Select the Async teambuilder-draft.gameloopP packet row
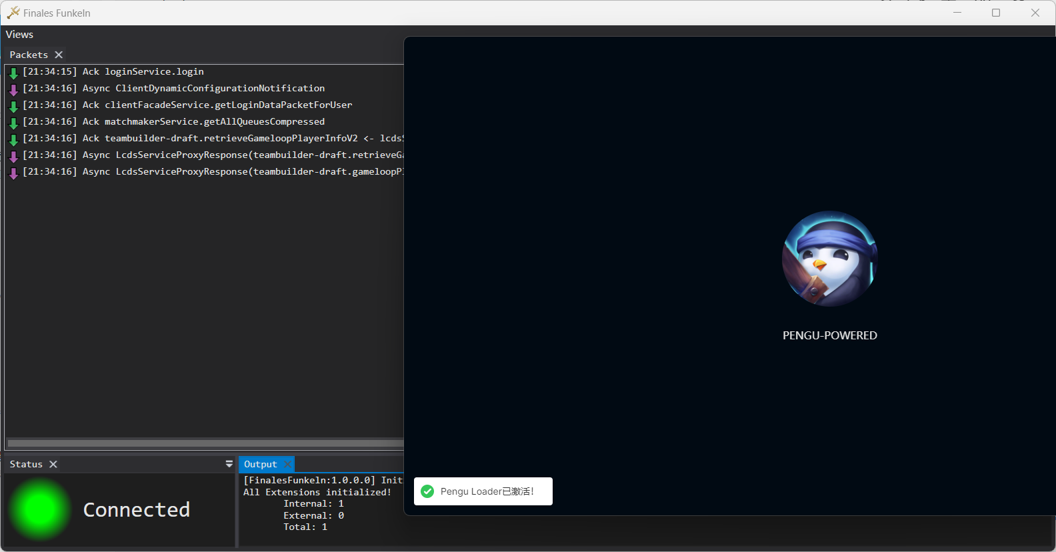 pyautogui.click(x=205, y=172)
